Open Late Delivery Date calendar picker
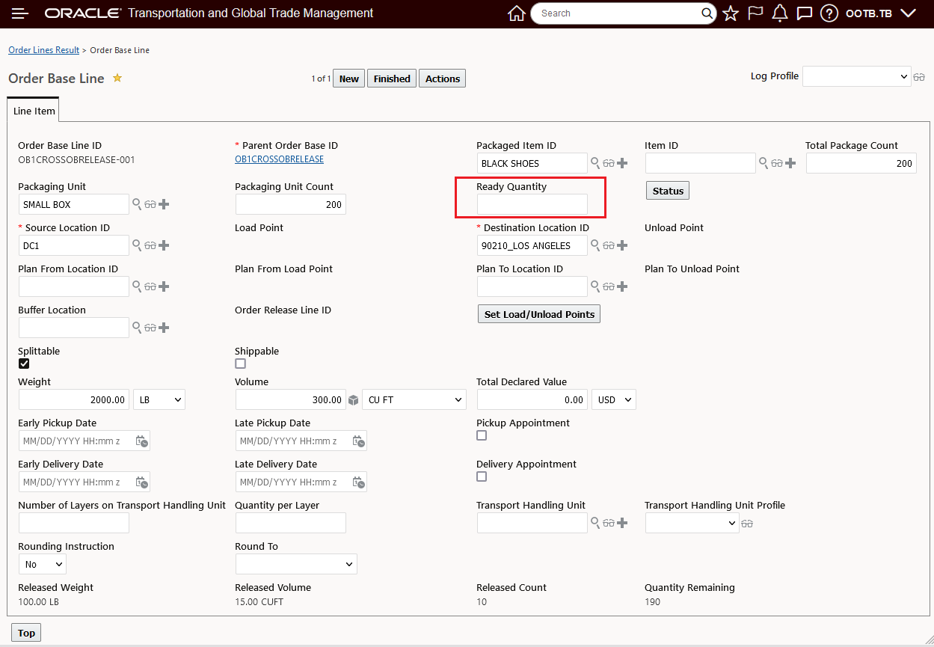The height and width of the screenshot is (647, 934). pos(359,482)
